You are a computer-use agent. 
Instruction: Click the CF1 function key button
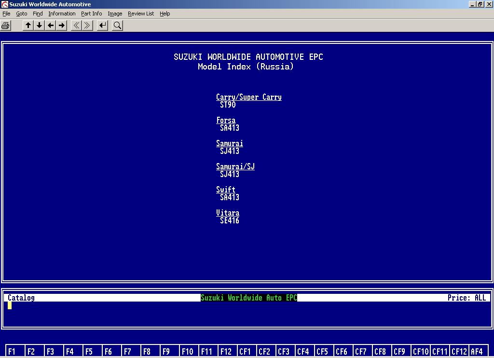pyautogui.click(x=247, y=351)
